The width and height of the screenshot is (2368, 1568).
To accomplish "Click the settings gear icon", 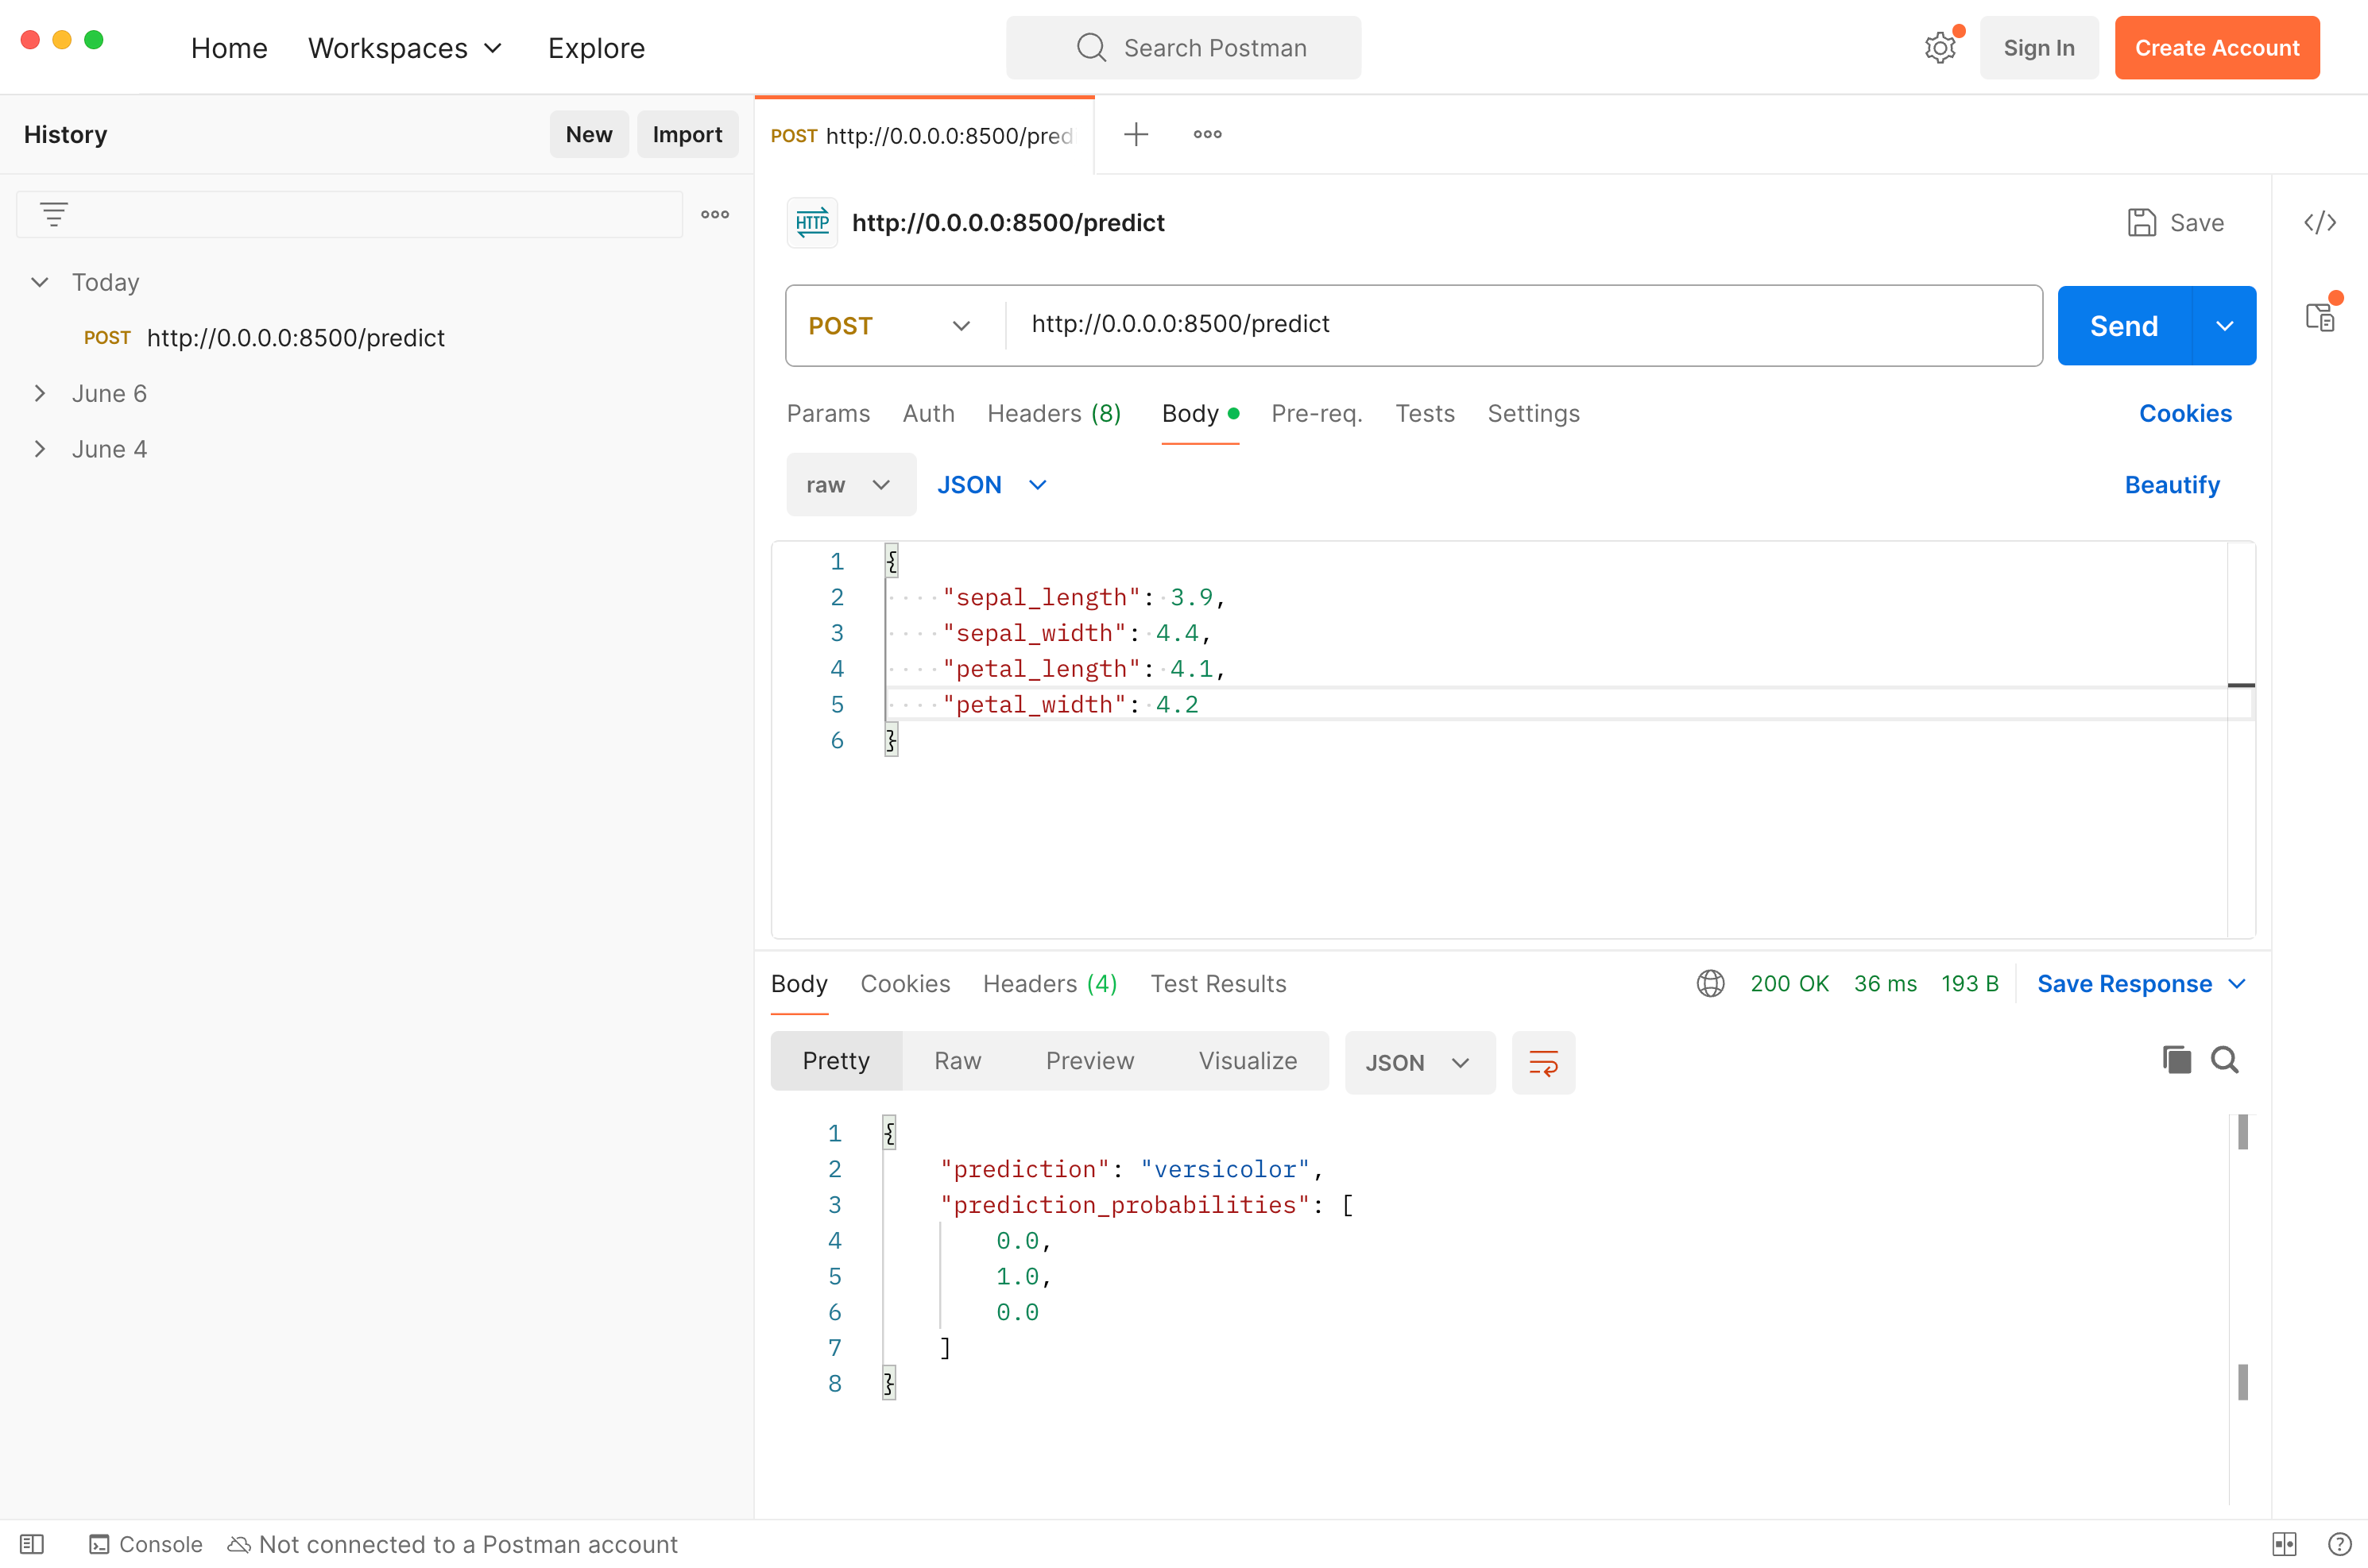I will pos(1939,48).
